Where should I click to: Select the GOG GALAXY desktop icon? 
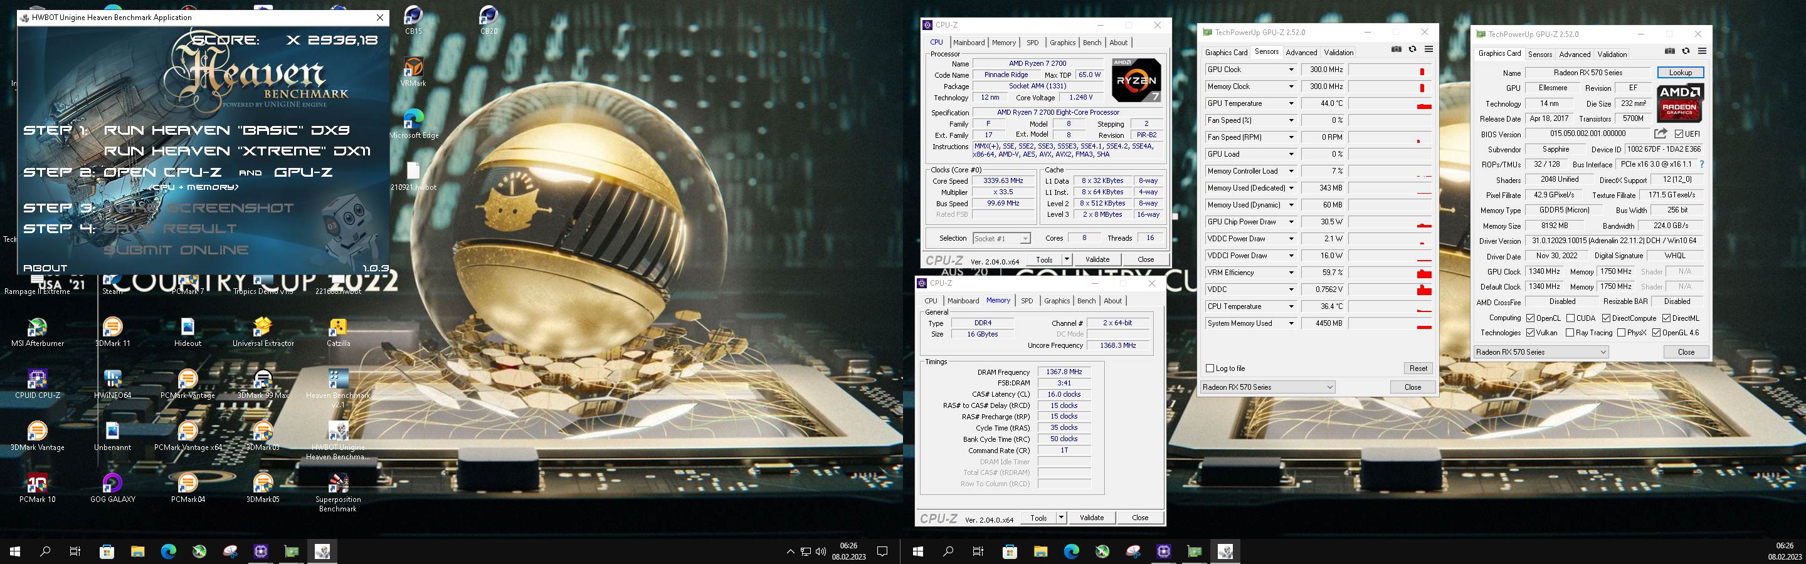pos(112,488)
